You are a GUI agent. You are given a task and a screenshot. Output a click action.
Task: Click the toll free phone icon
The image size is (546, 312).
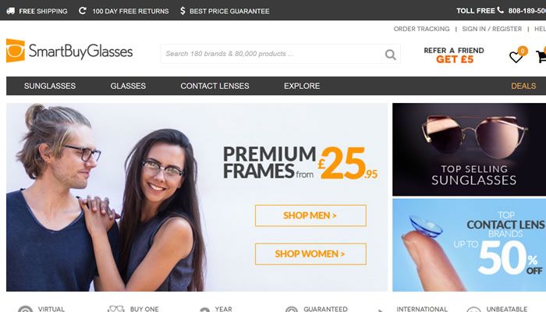tap(501, 10)
